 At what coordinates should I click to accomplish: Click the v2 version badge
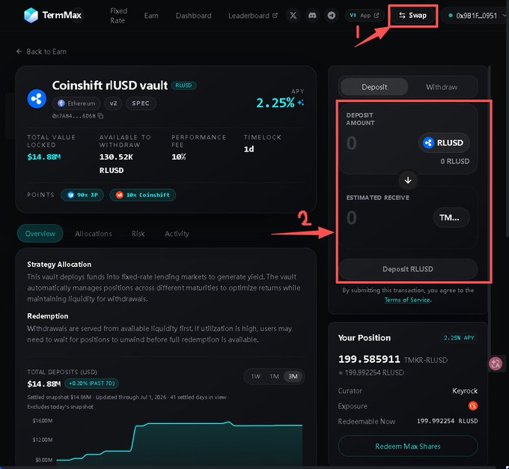113,103
